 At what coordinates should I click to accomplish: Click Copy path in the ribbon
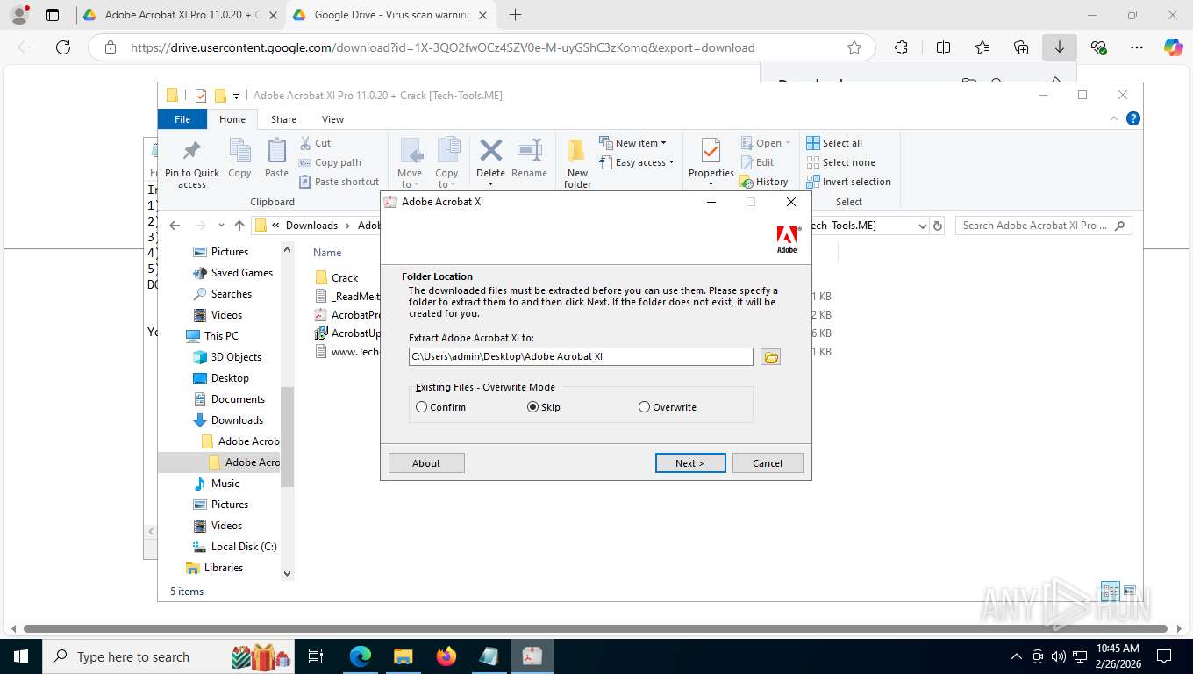330,162
